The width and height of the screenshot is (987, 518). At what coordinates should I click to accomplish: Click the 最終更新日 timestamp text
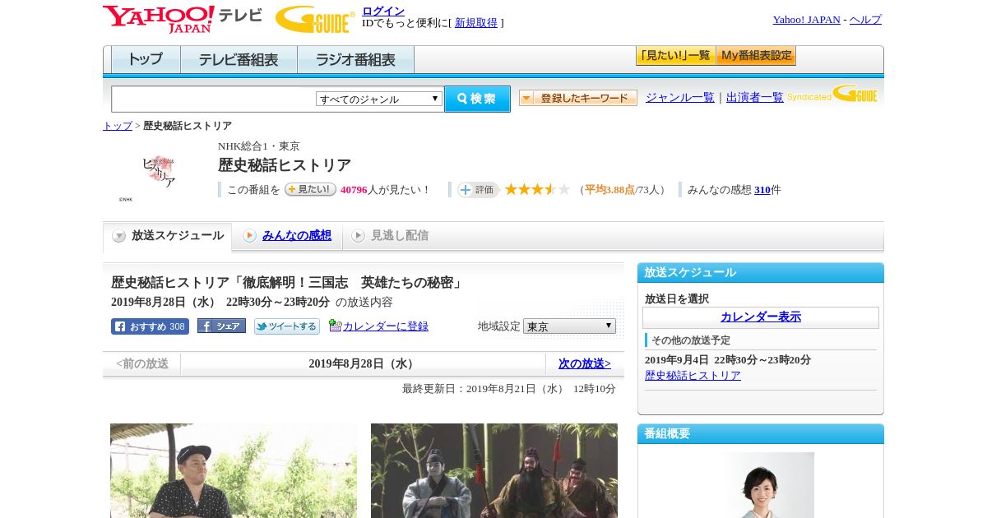(509, 389)
